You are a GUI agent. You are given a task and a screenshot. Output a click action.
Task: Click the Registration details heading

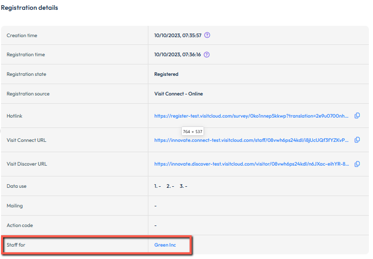[29, 8]
